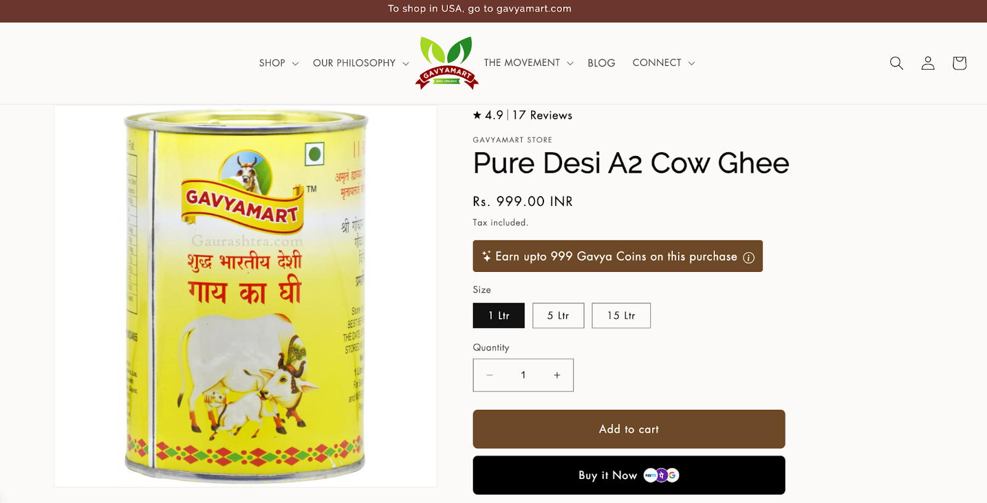This screenshot has width=987, height=503.
Task: Open the search magnifier icon
Action: pos(896,63)
